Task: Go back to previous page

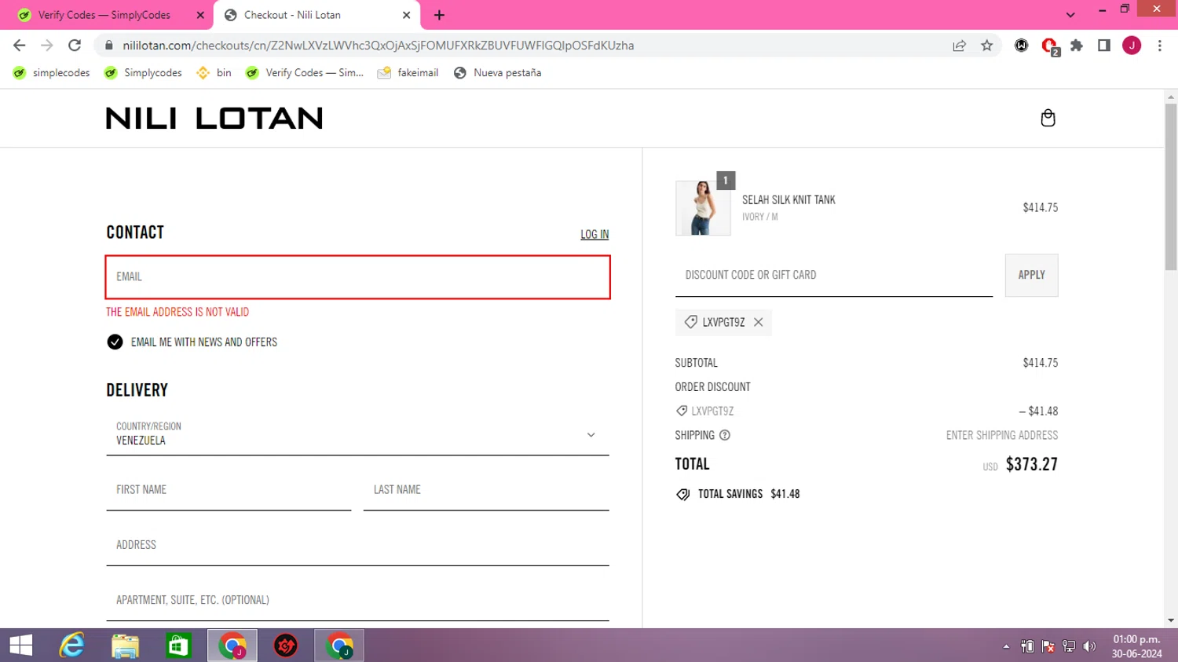Action: [20, 46]
